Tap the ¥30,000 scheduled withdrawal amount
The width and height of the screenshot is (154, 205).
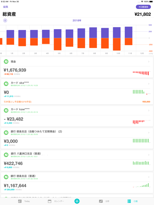[146, 102]
